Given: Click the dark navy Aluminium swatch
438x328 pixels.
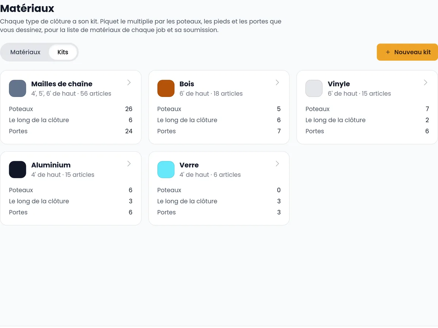Looking at the screenshot, I should point(18,170).
